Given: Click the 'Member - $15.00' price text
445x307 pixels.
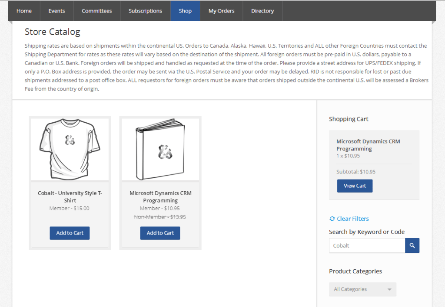Looking at the screenshot, I should 69,209.
